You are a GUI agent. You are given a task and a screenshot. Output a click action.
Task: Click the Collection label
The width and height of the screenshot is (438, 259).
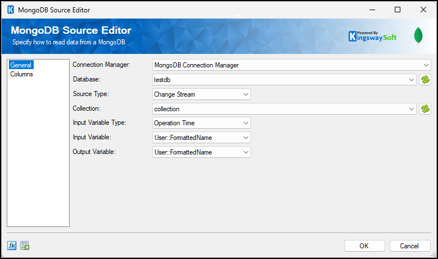[x=86, y=108]
